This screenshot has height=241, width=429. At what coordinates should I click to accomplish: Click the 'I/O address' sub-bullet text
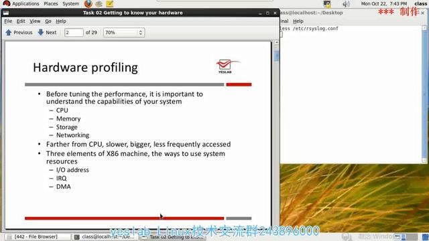click(x=72, y=170)
